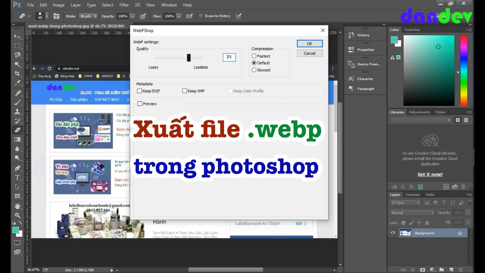The height and width of the screenshot is (273, 485).
Task: Select the Crop tool
Action: tap(17, 73)
